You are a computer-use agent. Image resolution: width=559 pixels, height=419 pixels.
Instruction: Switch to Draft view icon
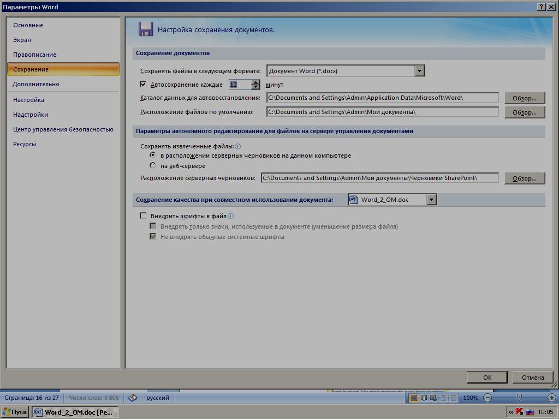click(x=454, y=398)
